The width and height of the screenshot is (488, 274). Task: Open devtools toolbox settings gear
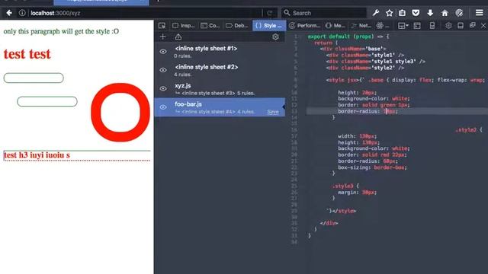pyautogui.click(x=448, y=25)
